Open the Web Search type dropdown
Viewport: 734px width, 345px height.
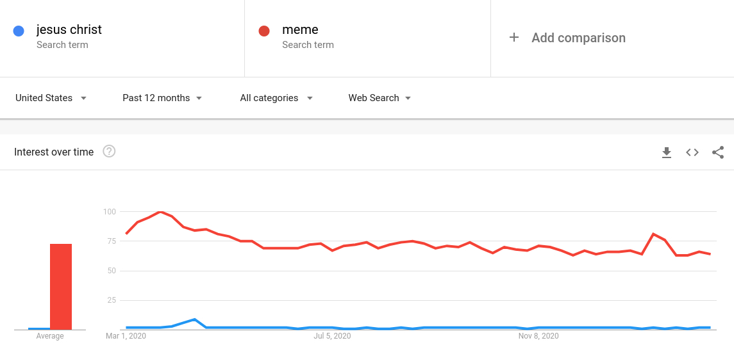pyautogui.click(x=380, y=98)
